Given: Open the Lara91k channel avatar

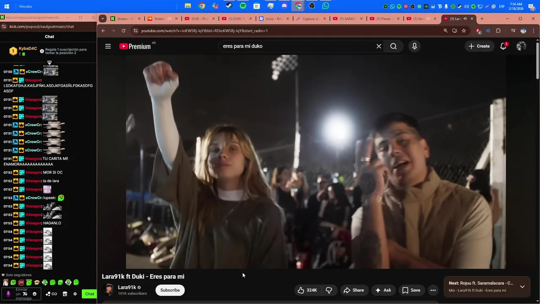Looking at the screenshot, I should 109,290.
